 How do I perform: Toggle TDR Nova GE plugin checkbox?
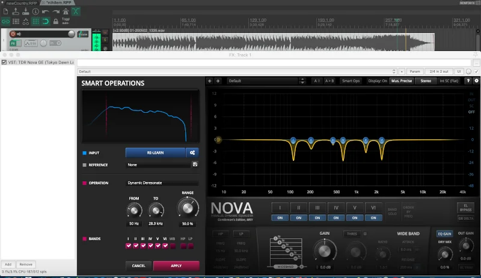(4, 62)
